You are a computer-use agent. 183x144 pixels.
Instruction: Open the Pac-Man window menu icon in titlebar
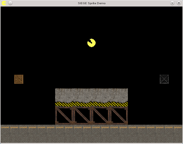click(4, 3)
